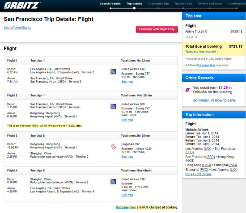246x213 pixels.
Task: Click Join/sign in now link
Action: click(x=208, y=100)
